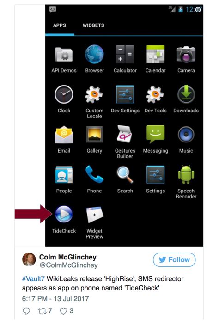Follow Colm McGlinchey on Twitter
Screen dimensions: 219x321
[174, 259]
